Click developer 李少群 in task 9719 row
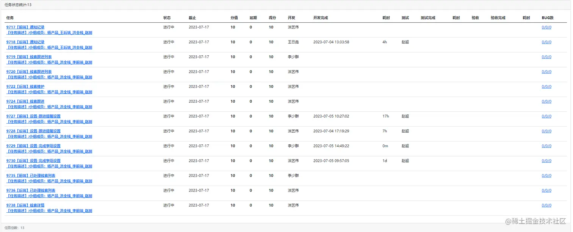Screen dimensions: 573x232 tap(293, 57)
